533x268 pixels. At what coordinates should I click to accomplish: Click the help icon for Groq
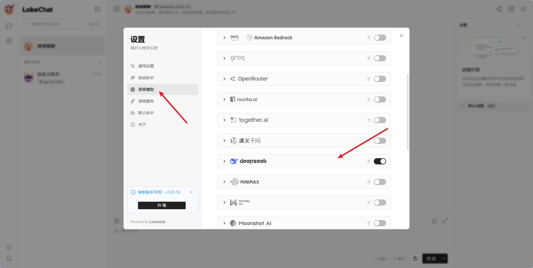(369, 58)
